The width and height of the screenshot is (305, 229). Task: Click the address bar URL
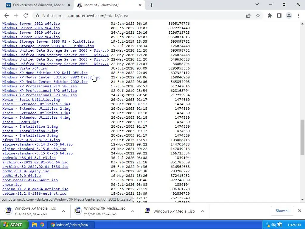[x=98, y=16]
